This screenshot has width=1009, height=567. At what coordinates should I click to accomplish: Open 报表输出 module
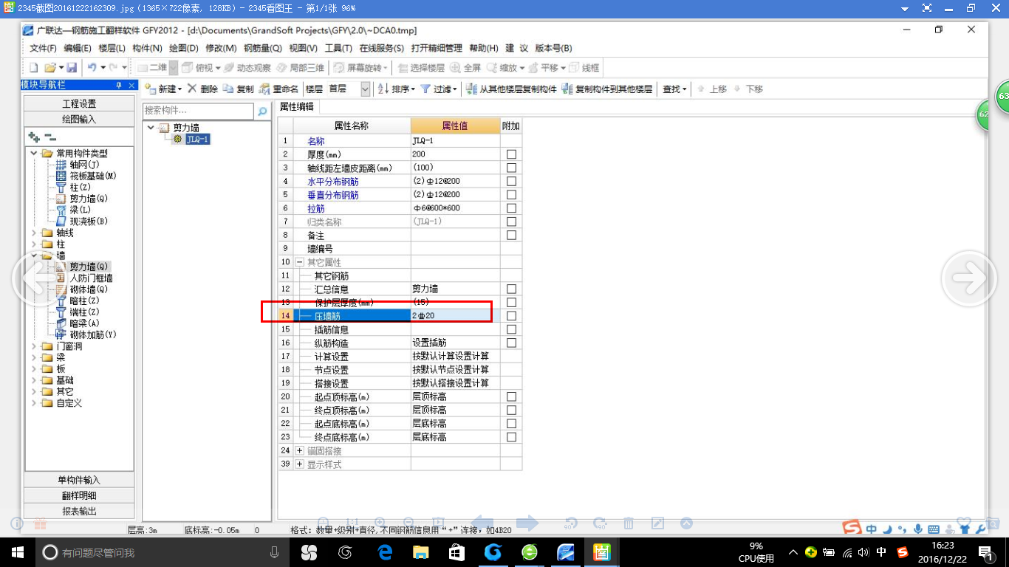[79, 511]
